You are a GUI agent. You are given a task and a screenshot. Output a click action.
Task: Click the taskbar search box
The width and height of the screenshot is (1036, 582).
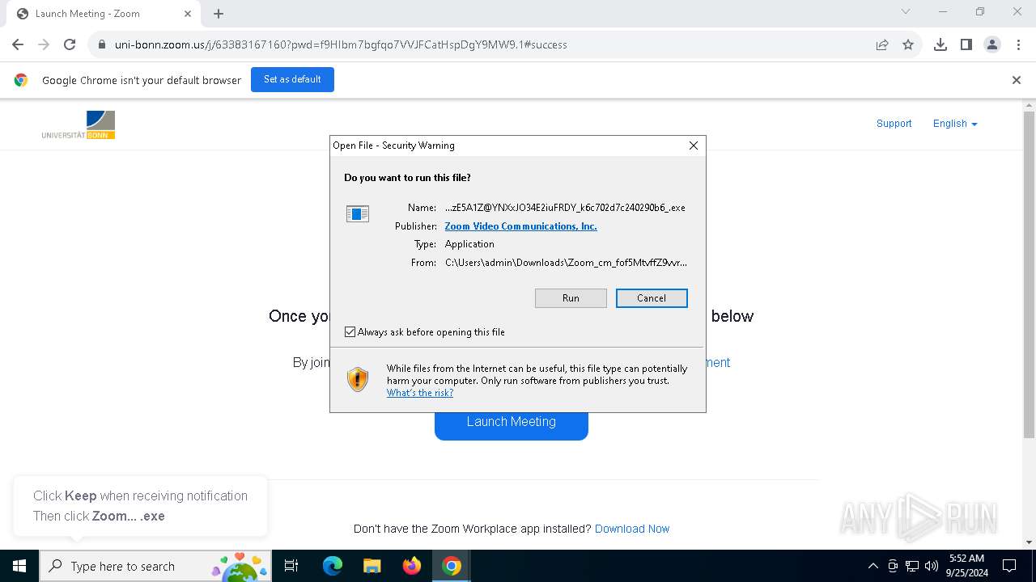(x=156, y=566)
